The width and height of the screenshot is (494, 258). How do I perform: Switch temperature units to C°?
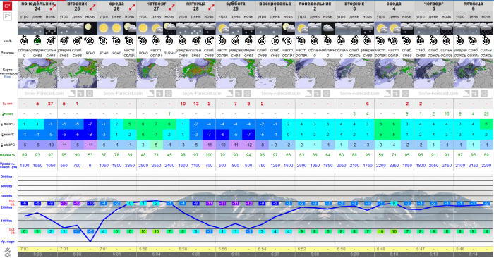pyautogui.click(x=7, y=6)
